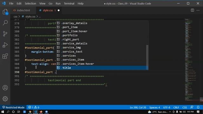The width and height of the screenshot is (203, 114).
Task: Click the css folder breadcrumb
Action: click(16, 16)
